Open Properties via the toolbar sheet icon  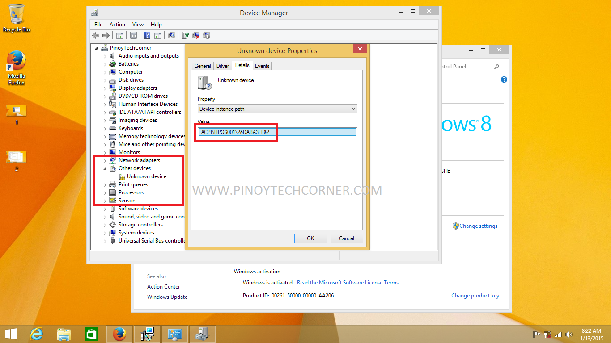pyautogui.click(x=133, y=35)
